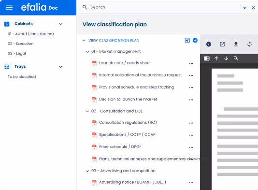Clear search with the X icon
This screenshot has height=190, width=258.
pos(253,7)
